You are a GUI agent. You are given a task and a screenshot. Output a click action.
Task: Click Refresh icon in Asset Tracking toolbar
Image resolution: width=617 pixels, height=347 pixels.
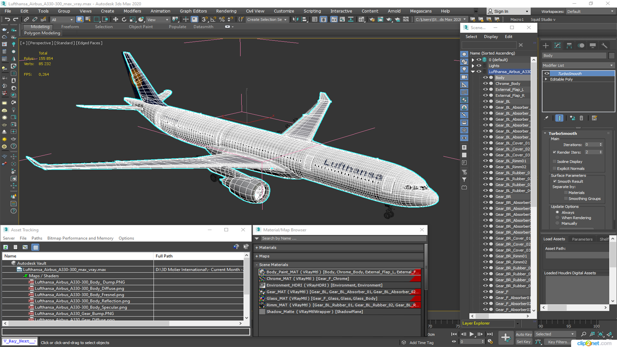(x=6, y=247)
